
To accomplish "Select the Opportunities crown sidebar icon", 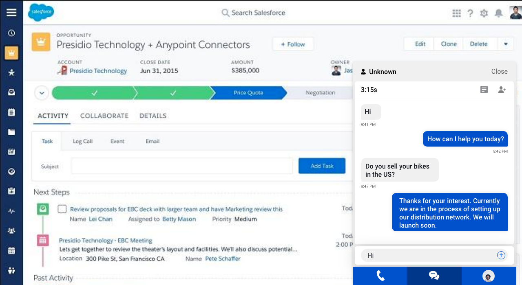I will [11, 53].
